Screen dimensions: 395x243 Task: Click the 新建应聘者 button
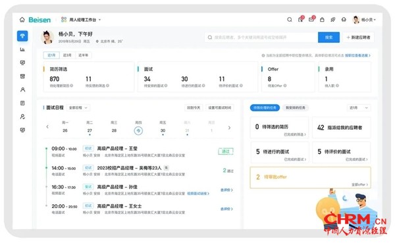[x=359, y=38]
